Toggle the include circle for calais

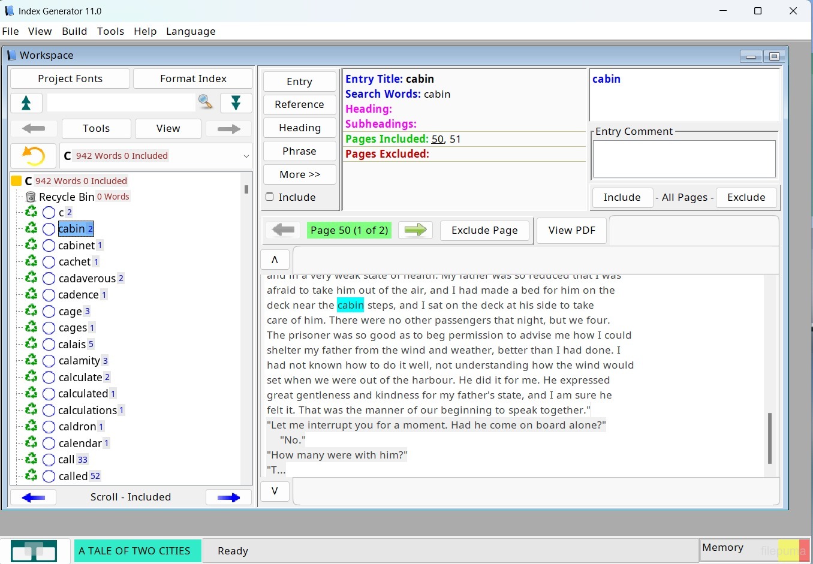(49, 345)
